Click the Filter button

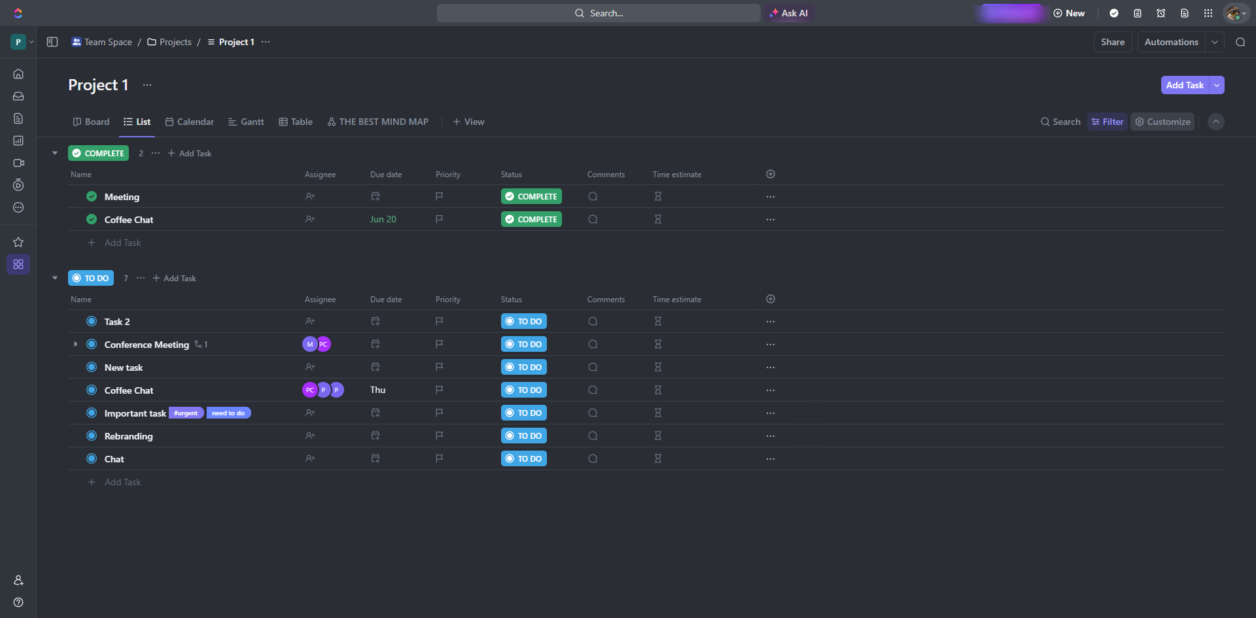tap(1107, 122)
